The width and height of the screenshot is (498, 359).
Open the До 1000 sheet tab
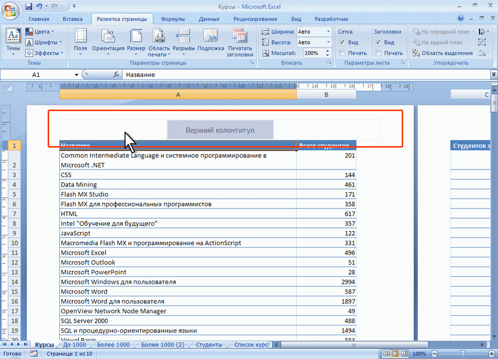(x=74, y=345)
